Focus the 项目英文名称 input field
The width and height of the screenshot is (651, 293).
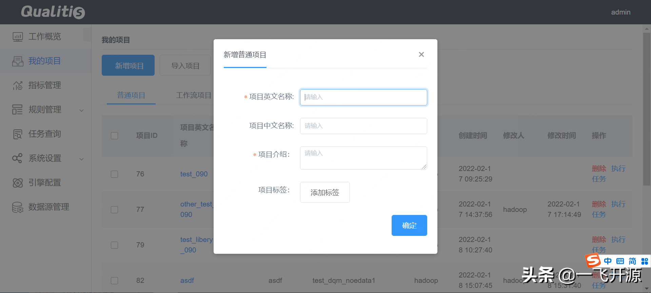[363, 97]
